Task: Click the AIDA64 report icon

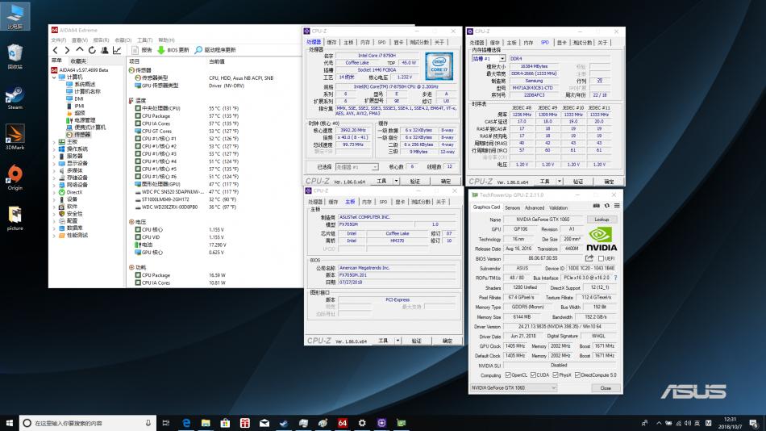Action: pos(134,50)
